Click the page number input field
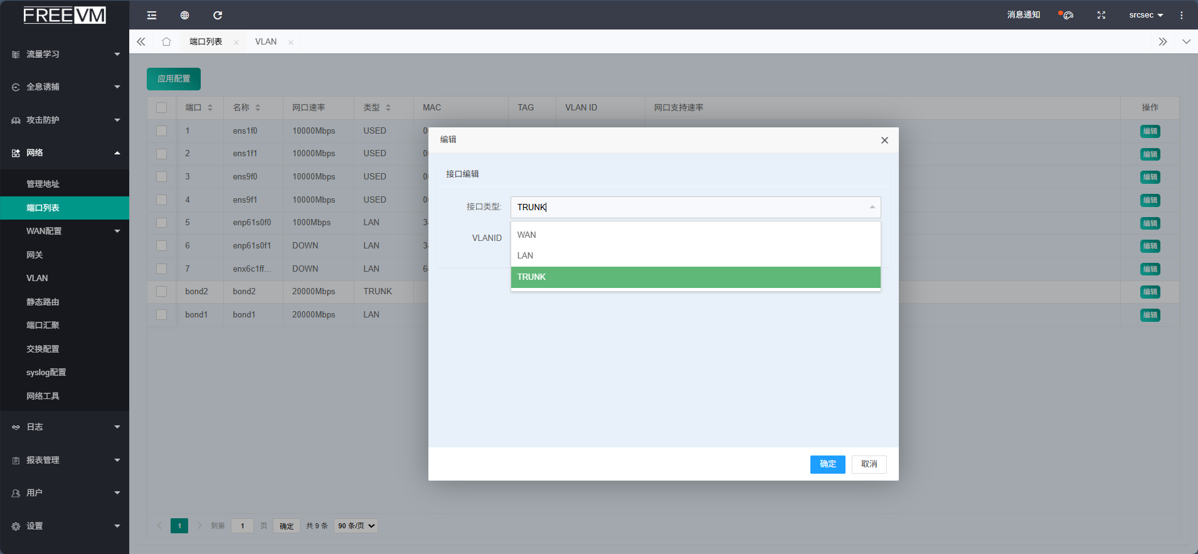Image resolution: width=1198 pixels, height=554 pixels. pos(242,526)
